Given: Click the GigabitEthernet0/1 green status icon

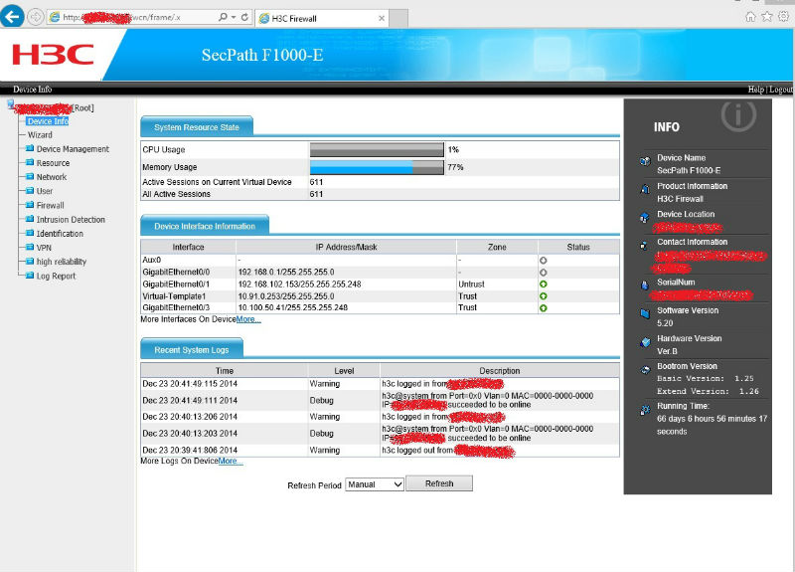Looking at the screenshot, I should [543, 285].
